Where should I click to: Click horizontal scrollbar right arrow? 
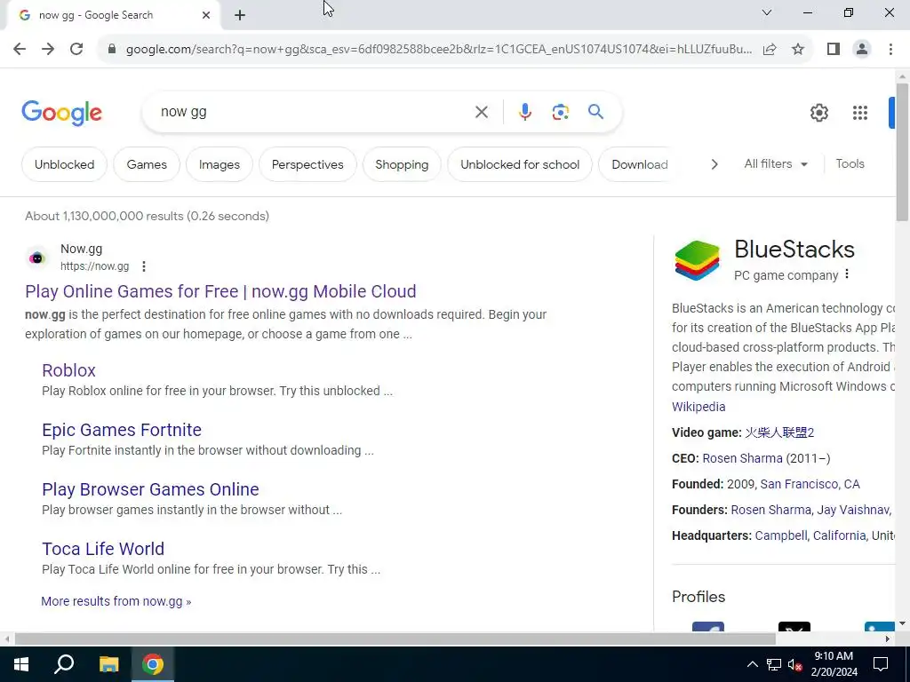click(888, 639)
